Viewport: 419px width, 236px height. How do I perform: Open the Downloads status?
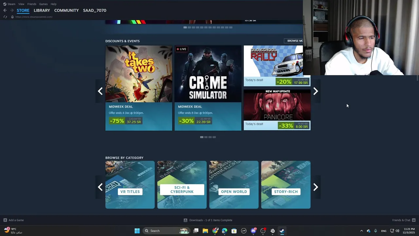click(x=208, y=220)
